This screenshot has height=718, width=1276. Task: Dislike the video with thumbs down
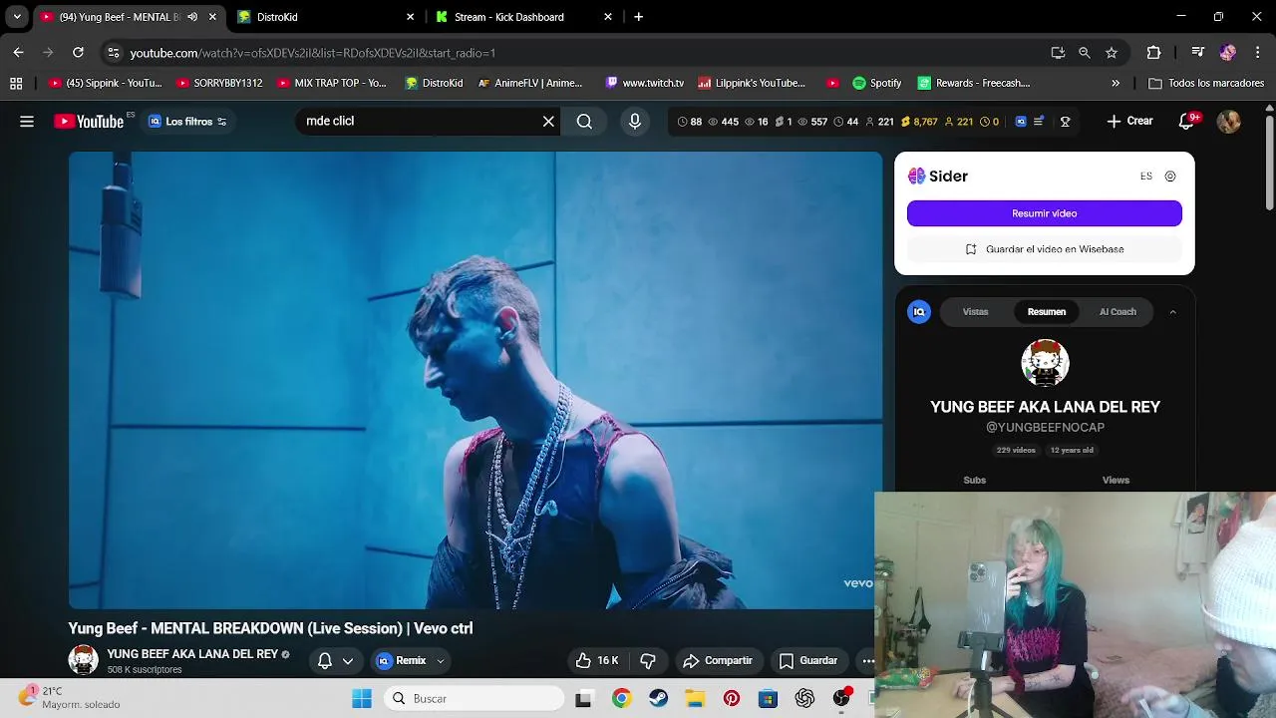[x=648, y=660]
